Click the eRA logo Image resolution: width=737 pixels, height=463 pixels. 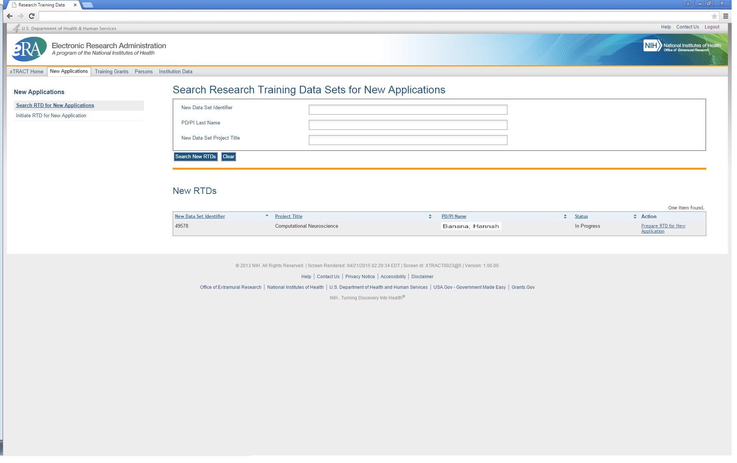29,49
